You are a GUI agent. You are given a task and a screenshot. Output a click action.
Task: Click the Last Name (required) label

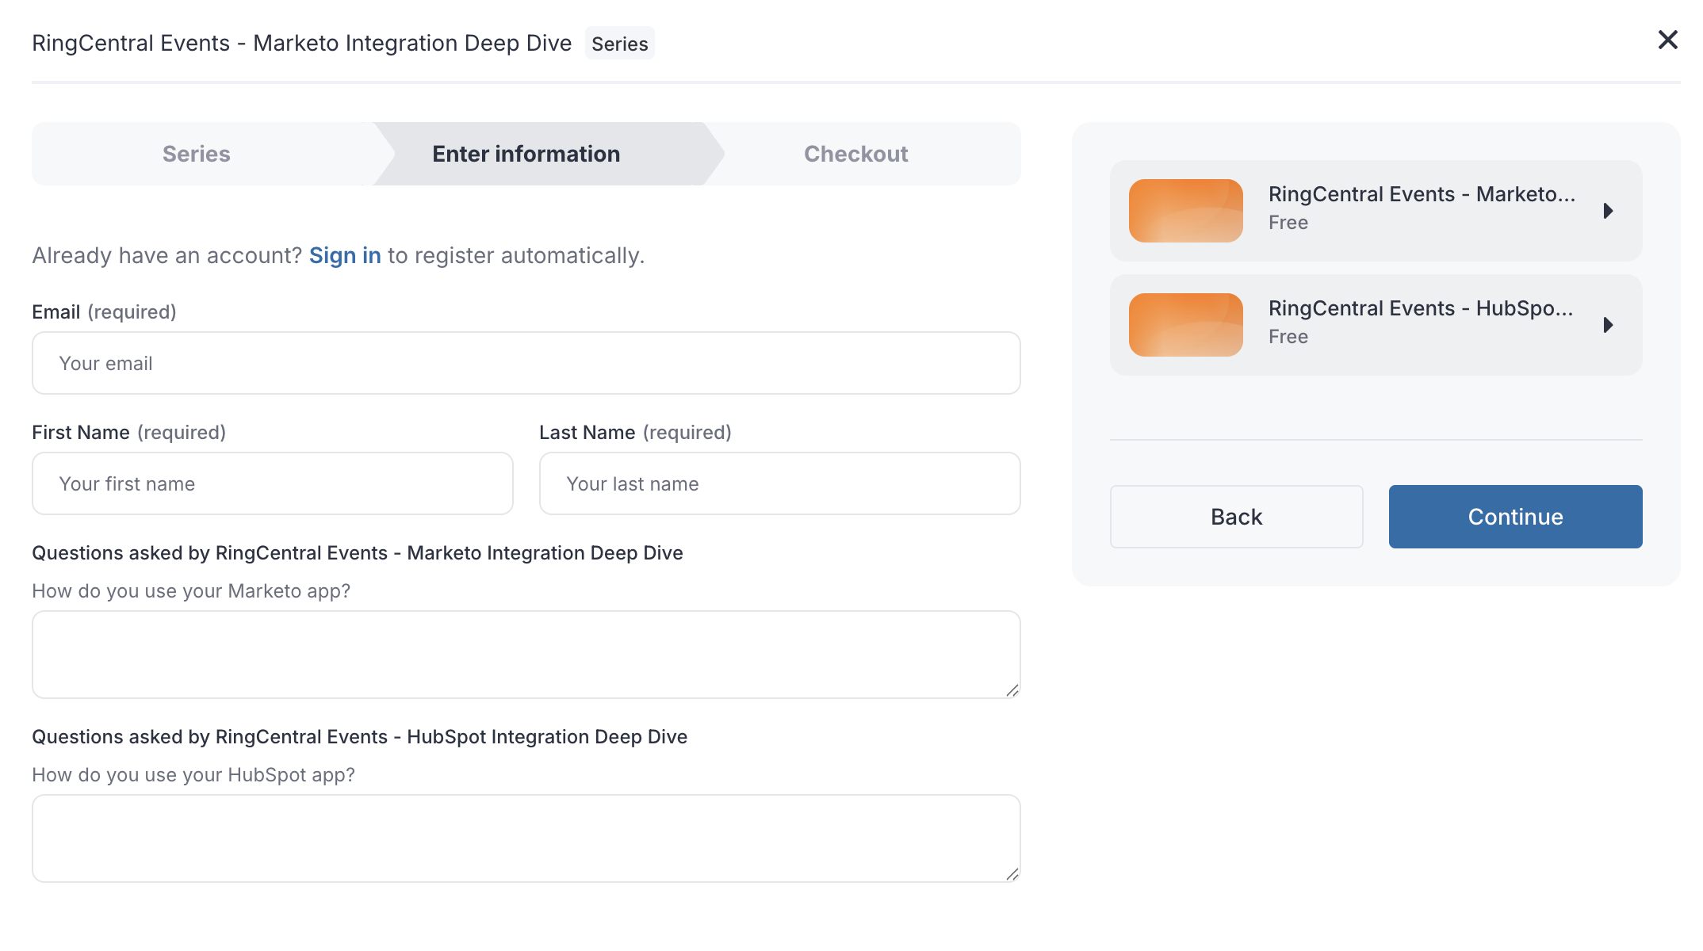635,433
